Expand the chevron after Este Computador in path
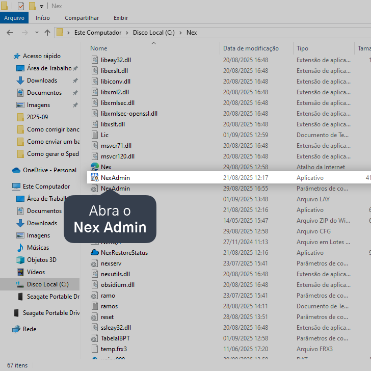Image resolution: width=371 pixels, height=371 pixels. click(127, 33)
